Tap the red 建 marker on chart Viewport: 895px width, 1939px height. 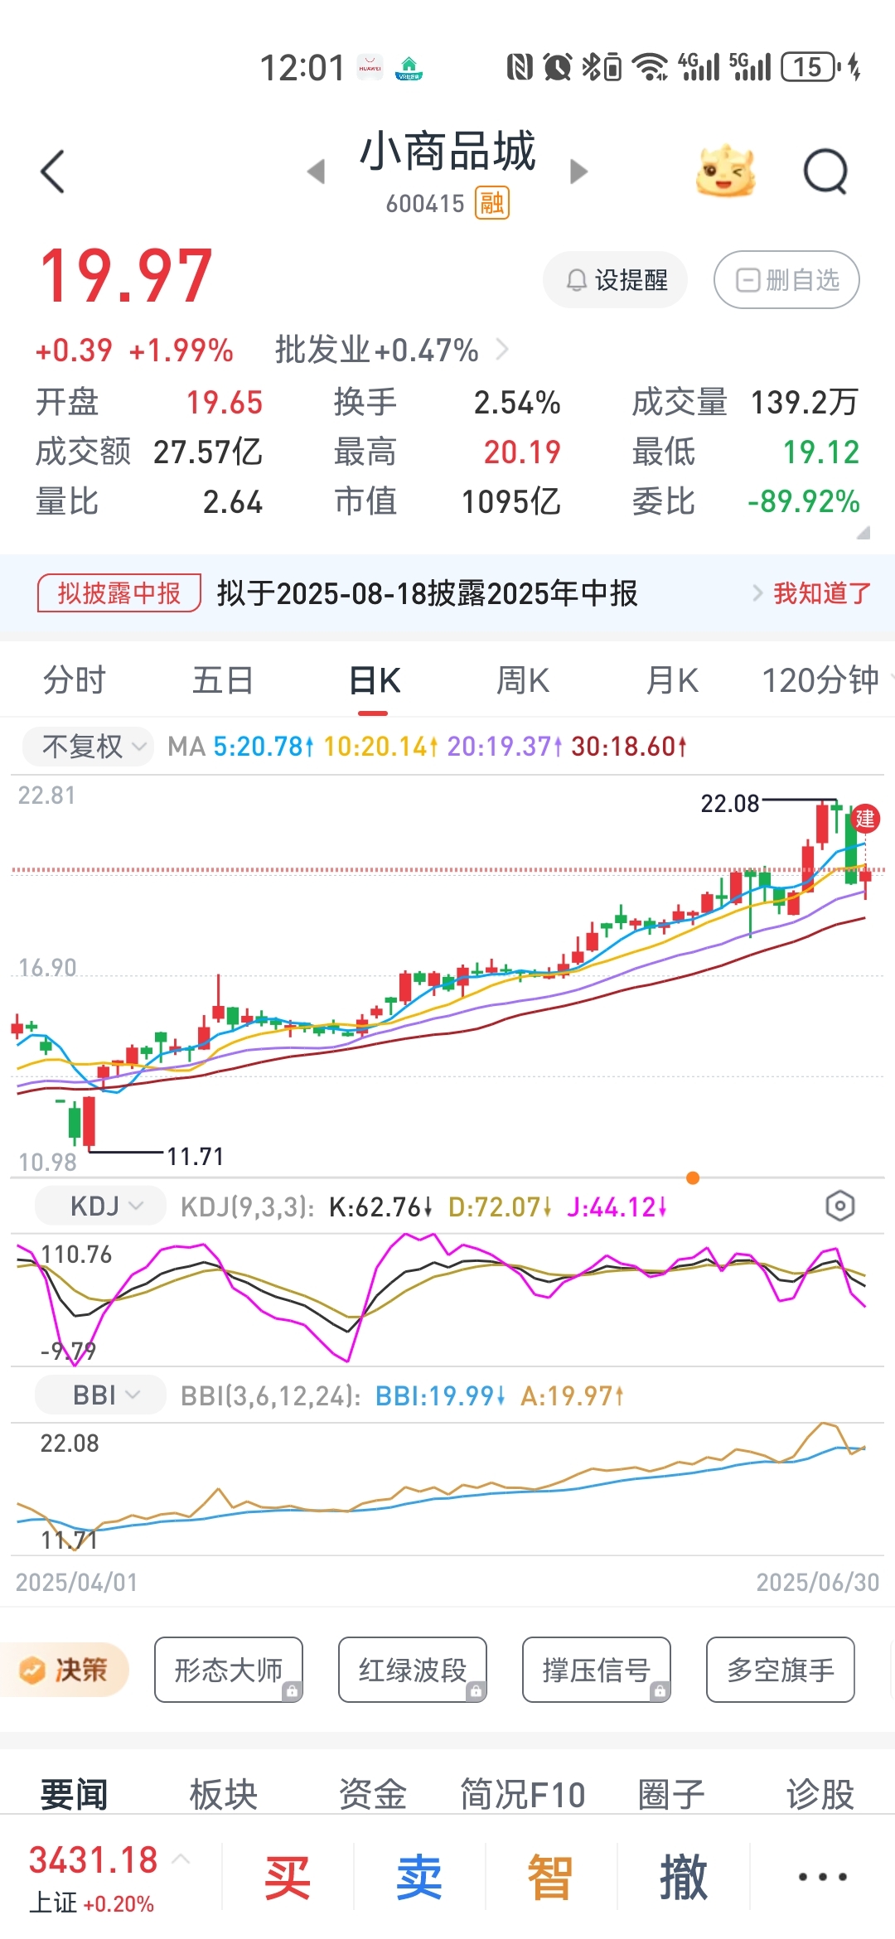(x=865, y=819)
